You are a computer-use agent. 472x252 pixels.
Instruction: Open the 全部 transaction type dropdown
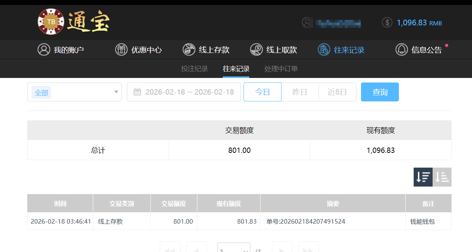tap(75, 92)
